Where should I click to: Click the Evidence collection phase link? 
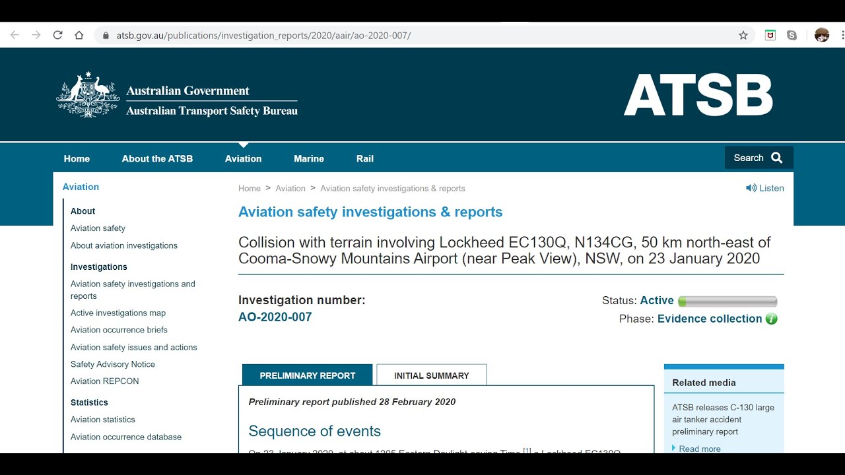pyautogui.click(x=710, y=319)
